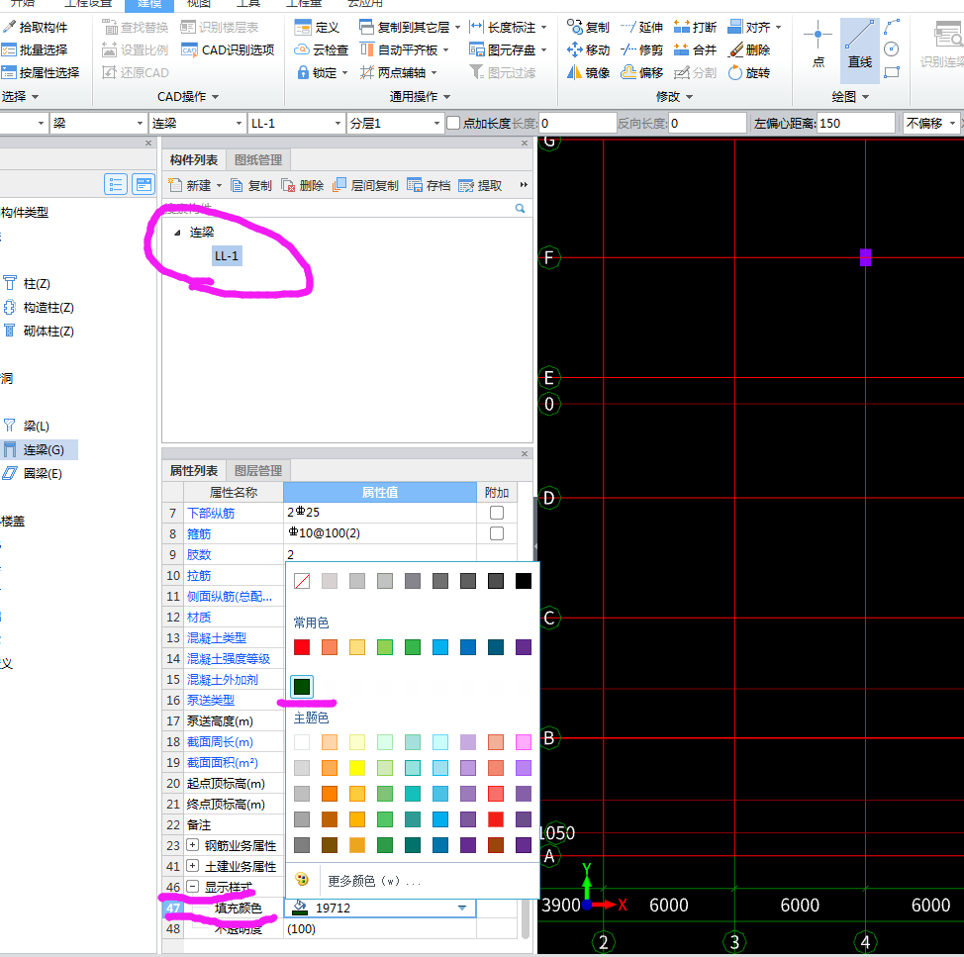Tick 附加 checkbox for 下部纵筋 row
This screenshot has width=964, height=957.
[x=497, y=513]
